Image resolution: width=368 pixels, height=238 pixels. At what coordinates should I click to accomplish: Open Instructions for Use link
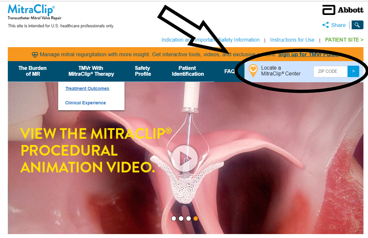292,40
